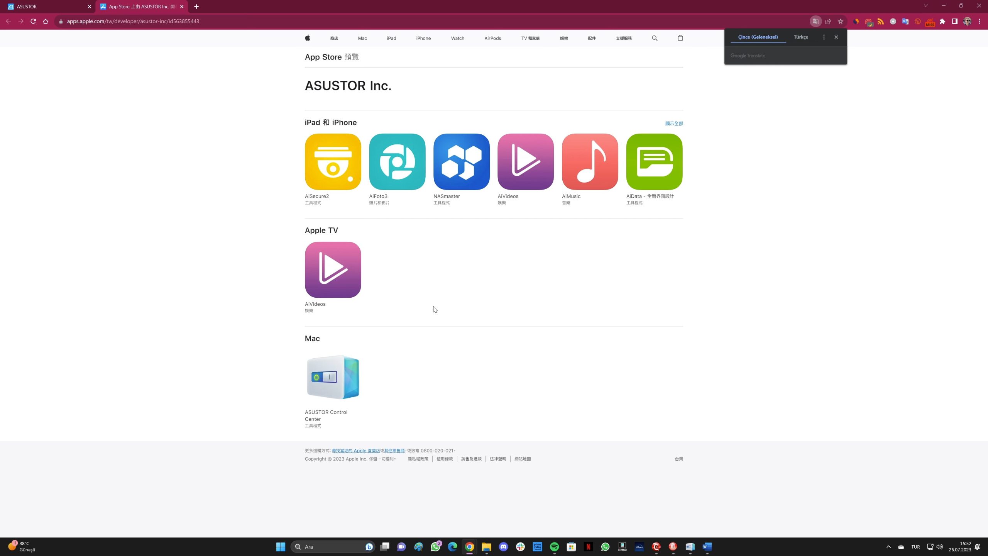Expand the tab search chevron in title bar
Viewport: 988px width, 556px height.
coord(925,6)
